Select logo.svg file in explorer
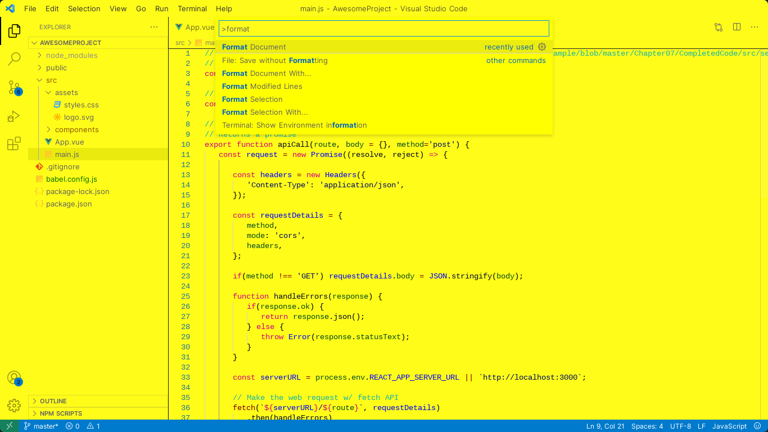768x432 pixels. [x=79, y=117]
